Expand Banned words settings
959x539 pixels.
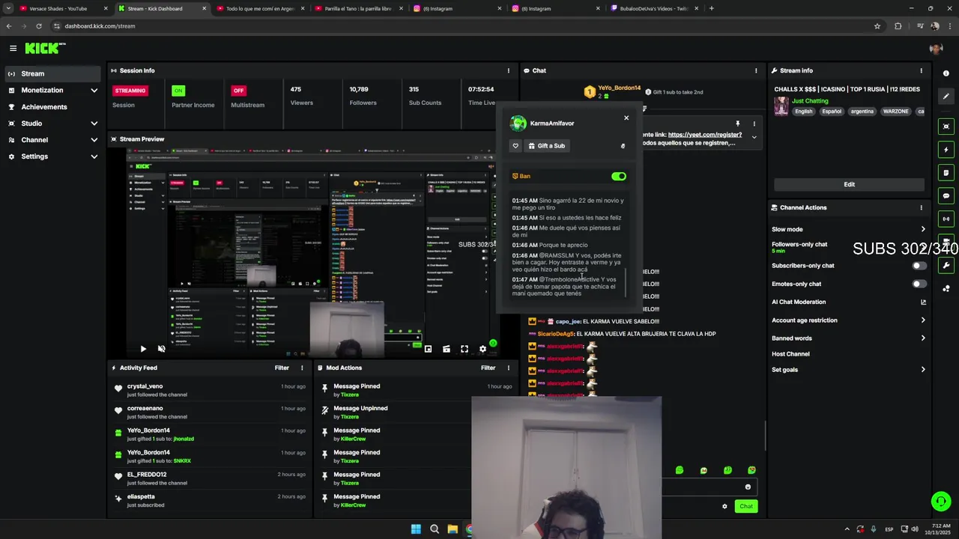click(849, 338)
